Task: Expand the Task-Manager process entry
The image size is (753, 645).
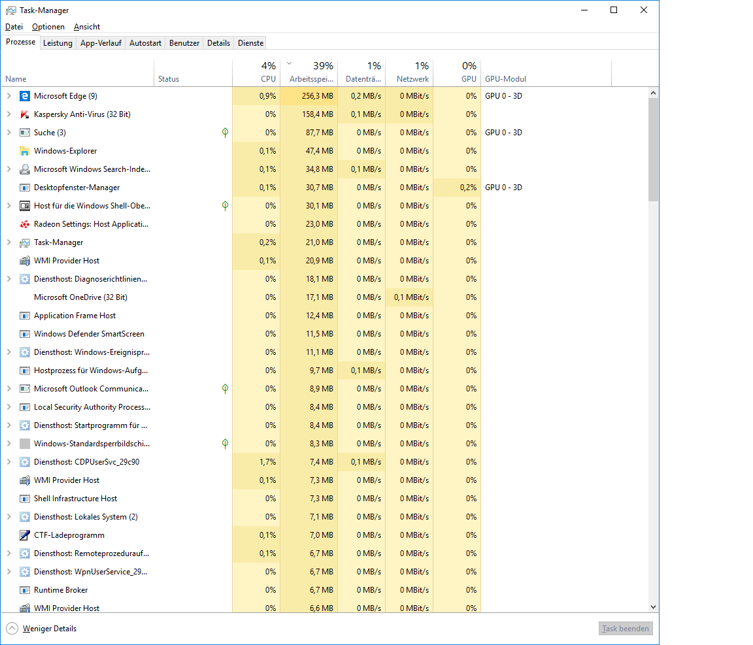Action: 8,242
